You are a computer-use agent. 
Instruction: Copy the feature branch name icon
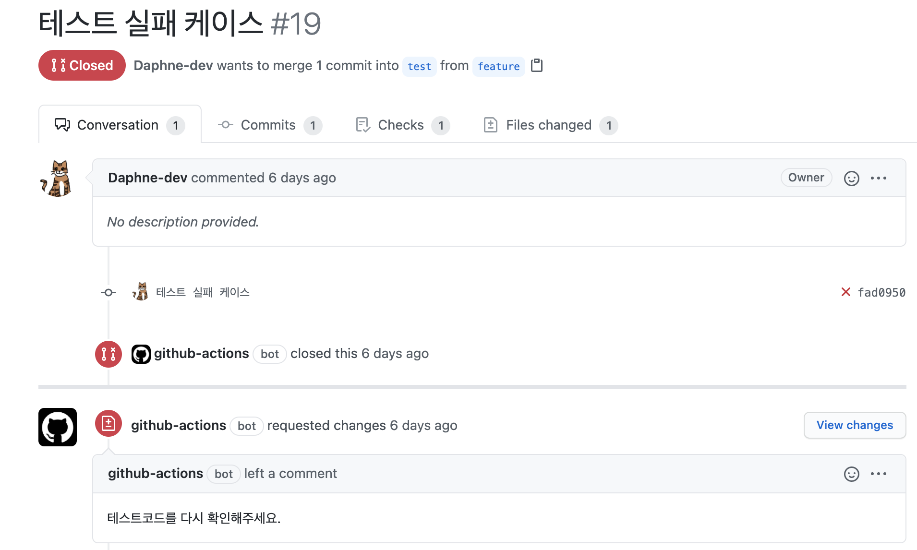coord(537,65)
